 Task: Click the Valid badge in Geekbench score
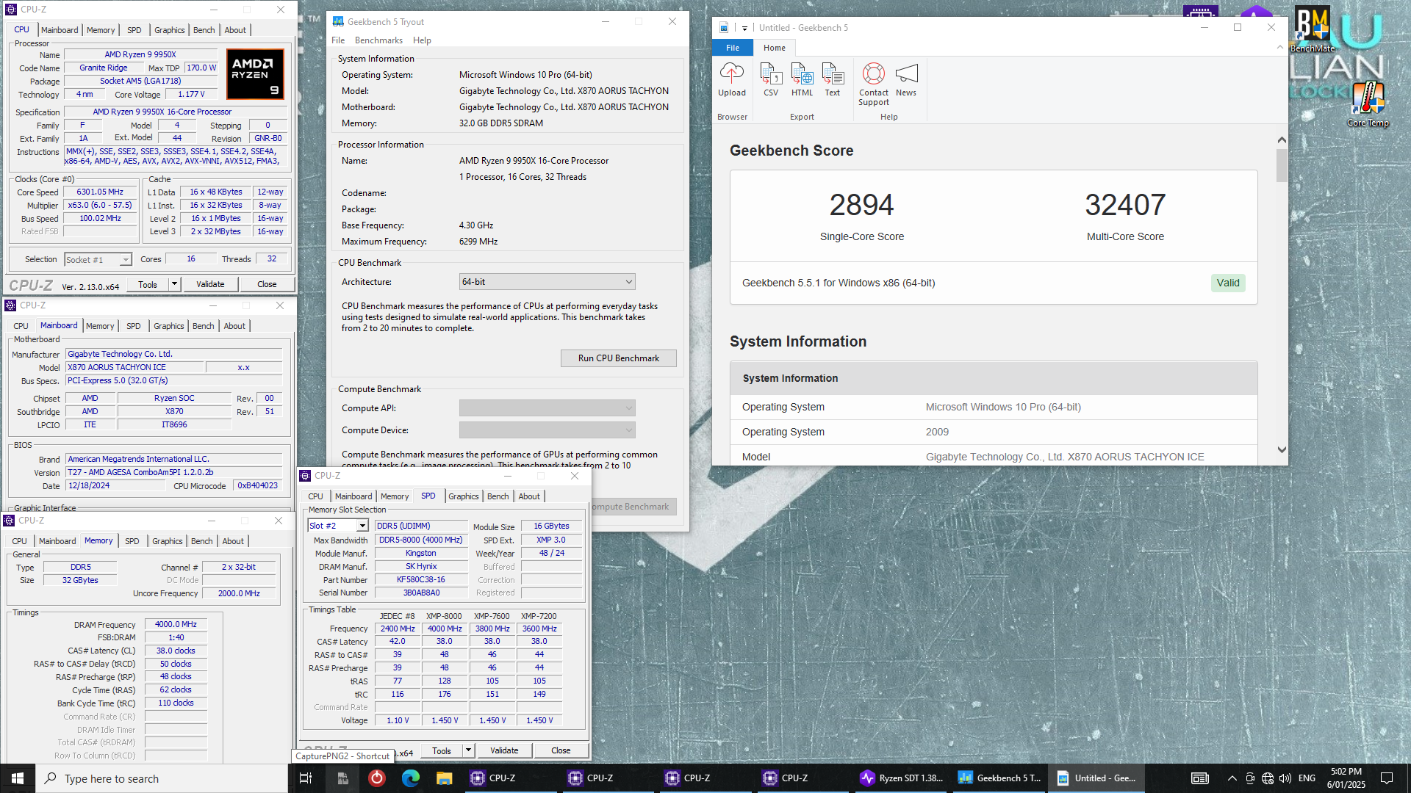(1228, 283)
